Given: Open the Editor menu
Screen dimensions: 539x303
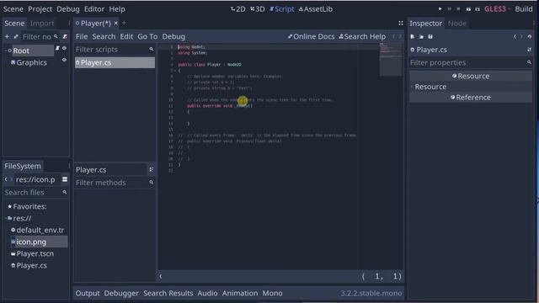Looking at the screenshot, I should 94,9.
